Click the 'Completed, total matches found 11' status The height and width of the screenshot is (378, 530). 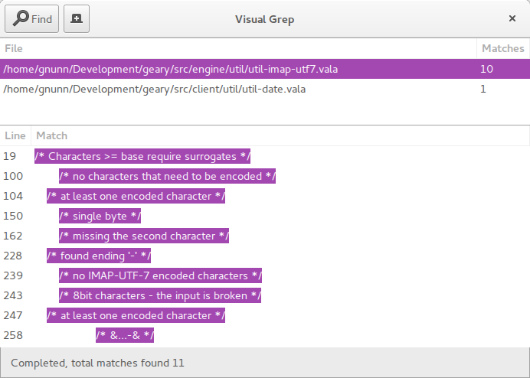point(97,363)
